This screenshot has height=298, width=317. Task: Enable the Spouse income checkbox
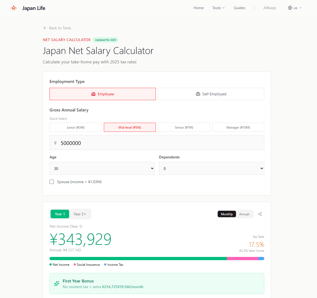pyautogui.click(x=52, y=182)
